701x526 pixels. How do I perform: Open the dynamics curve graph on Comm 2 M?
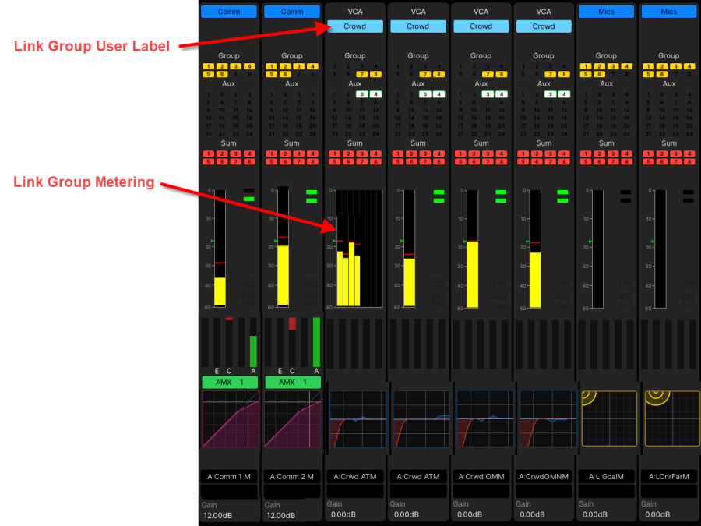pos(292,419)
